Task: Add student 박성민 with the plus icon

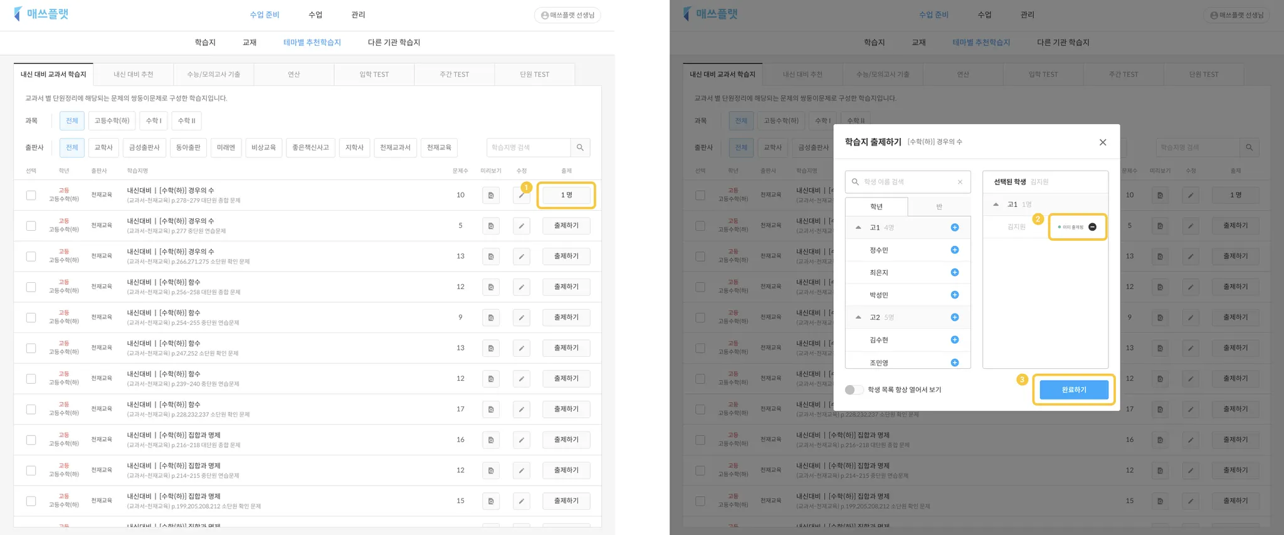Action: click(954, 295)
